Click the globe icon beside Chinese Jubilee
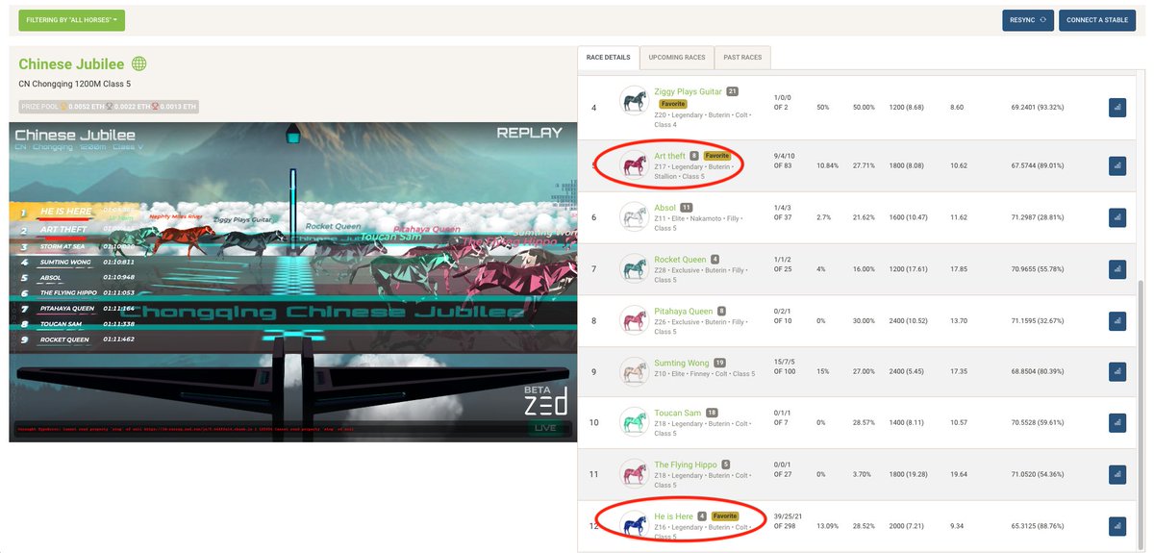 click(139, 64)
